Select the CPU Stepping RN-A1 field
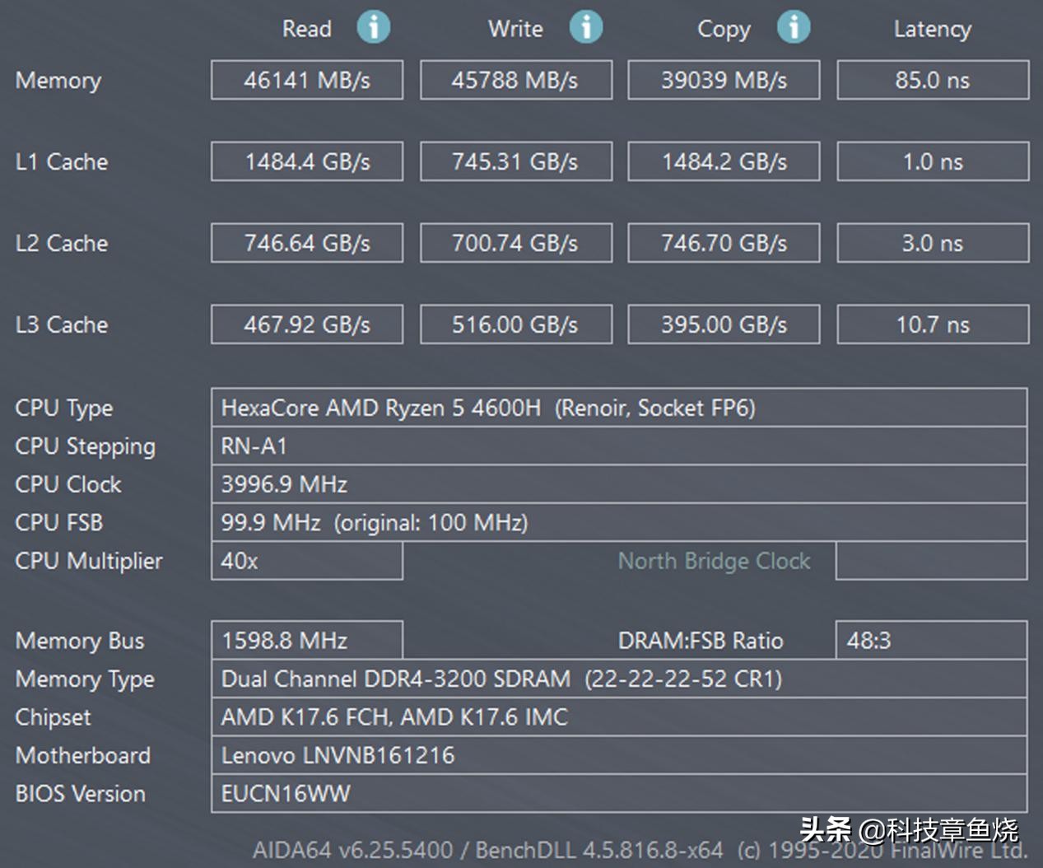This screenshot has width=1043, height=868. (x=618, y=446)
